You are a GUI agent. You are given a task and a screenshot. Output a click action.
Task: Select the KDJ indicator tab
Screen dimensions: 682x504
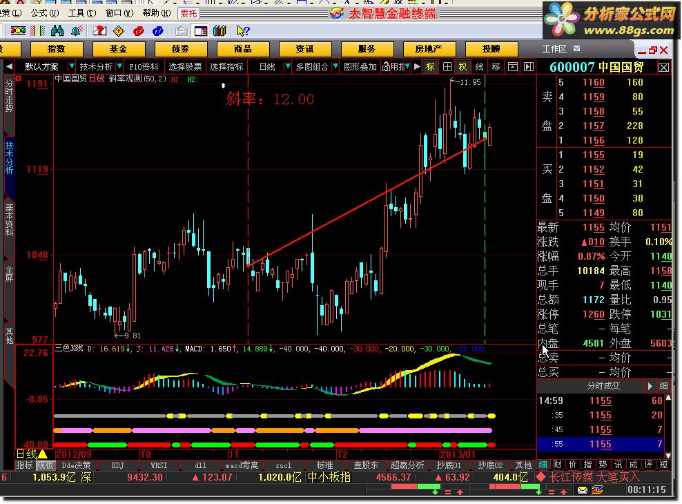pos(118,465)
